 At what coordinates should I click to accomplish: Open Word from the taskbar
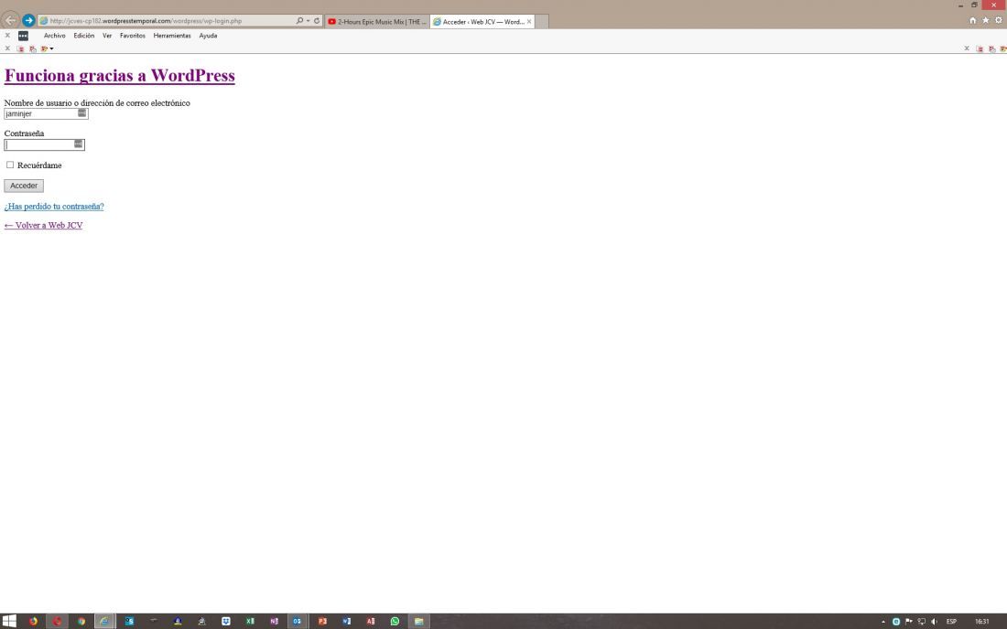tap(347, 621)
